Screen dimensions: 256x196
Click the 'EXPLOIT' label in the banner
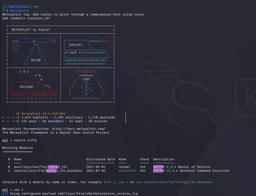76,45
